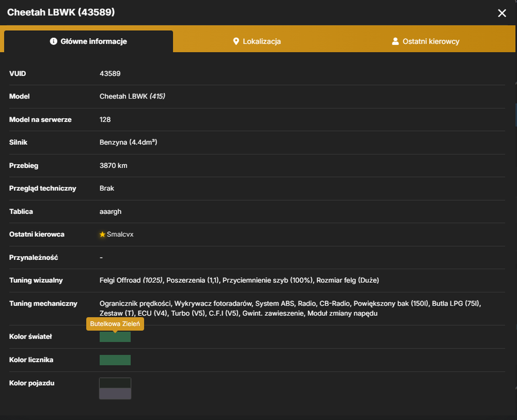Click the Tuning mechaniczny parts list
517x420 pixels.
291,308
